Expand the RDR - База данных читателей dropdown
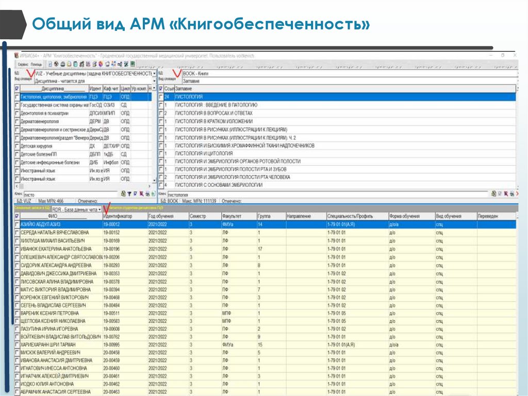The width and height of the screenshot is (528, 396). [x=99, y=210]
